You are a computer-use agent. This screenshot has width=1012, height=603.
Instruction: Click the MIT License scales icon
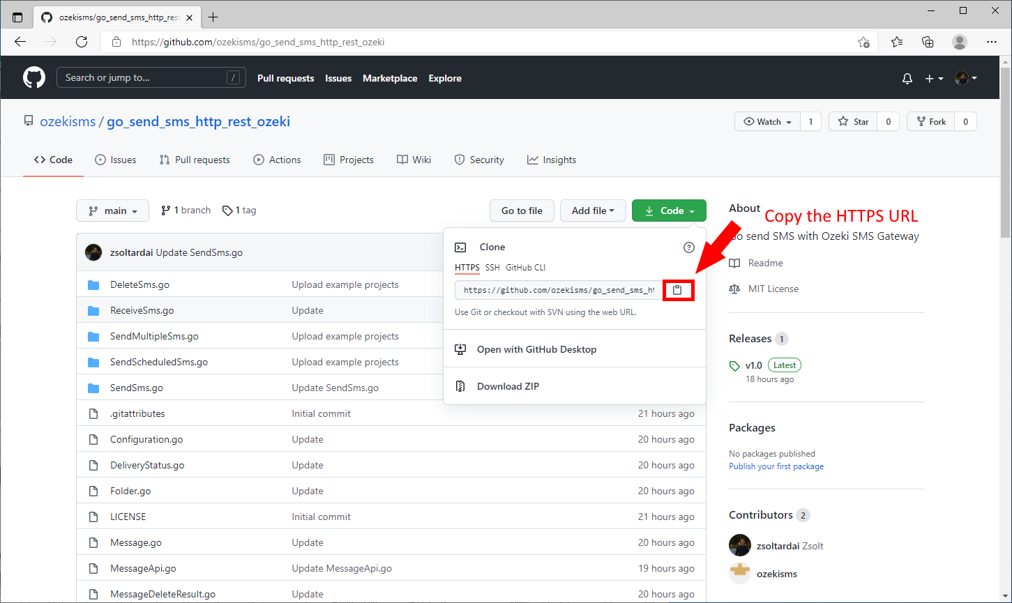(x=734, y=289)
